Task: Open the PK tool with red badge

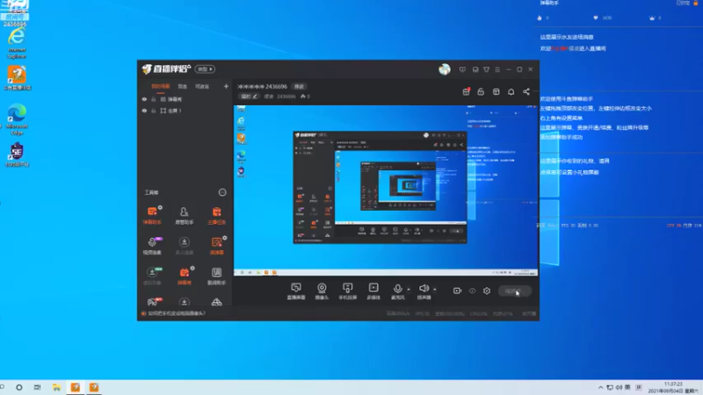Action: (153, 302)
